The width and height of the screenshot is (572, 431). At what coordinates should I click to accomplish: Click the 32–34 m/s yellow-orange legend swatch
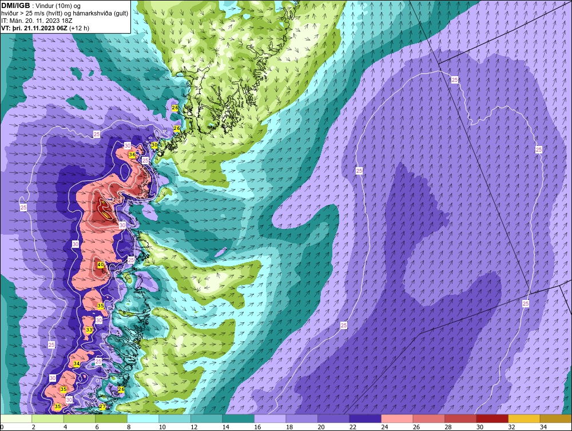pos(524,418)
